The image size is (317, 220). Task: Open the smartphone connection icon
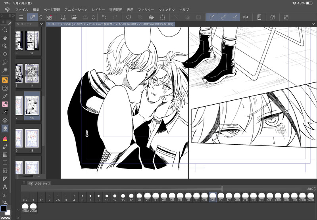259,17
